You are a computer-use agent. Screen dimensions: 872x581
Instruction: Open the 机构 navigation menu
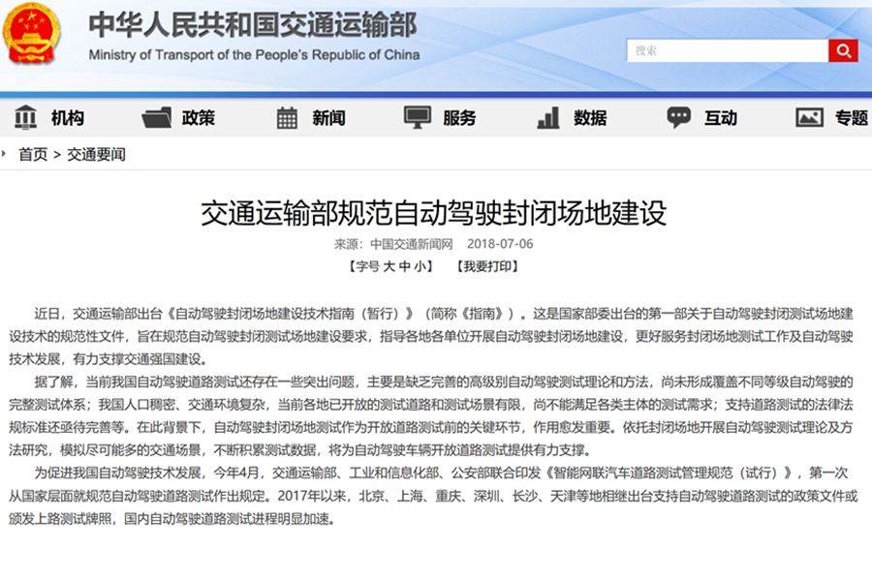coord(68,118)
